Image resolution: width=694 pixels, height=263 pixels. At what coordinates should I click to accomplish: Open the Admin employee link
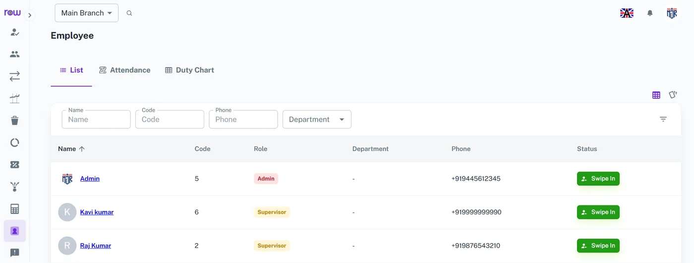(90, 179)
